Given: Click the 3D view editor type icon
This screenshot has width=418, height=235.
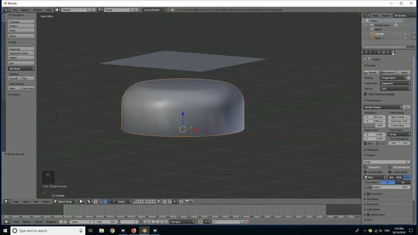Looking at the screenshot, I should 7,202.
